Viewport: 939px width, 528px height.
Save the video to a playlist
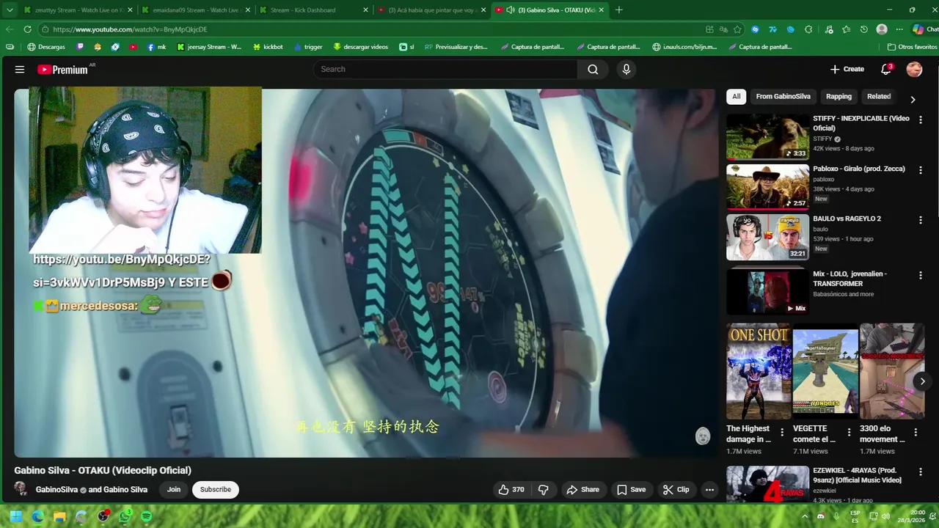point(632,490)
